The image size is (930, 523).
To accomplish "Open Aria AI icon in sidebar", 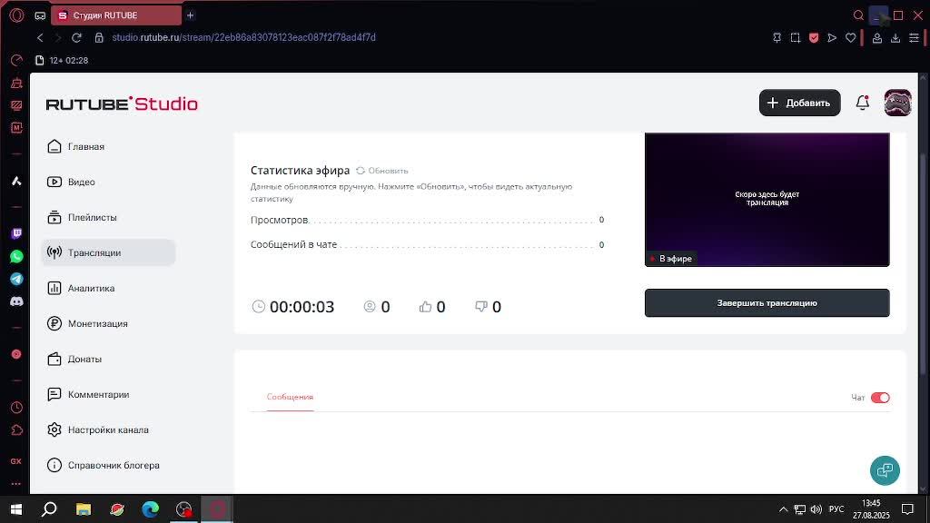I will tap(16, 181).
